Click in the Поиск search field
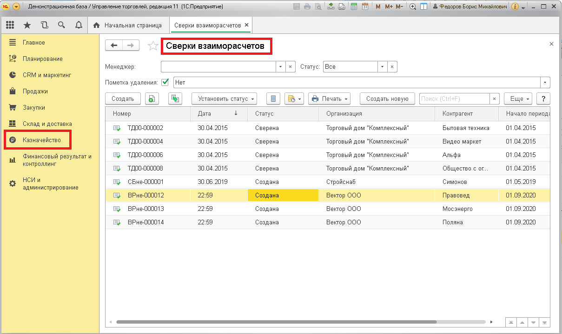Image resolution: width=562 pixels, height=334 pixels. (x=454, y=98)
